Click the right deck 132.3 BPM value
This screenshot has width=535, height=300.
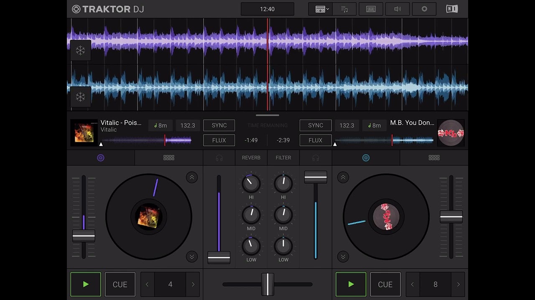click(347, 125)
